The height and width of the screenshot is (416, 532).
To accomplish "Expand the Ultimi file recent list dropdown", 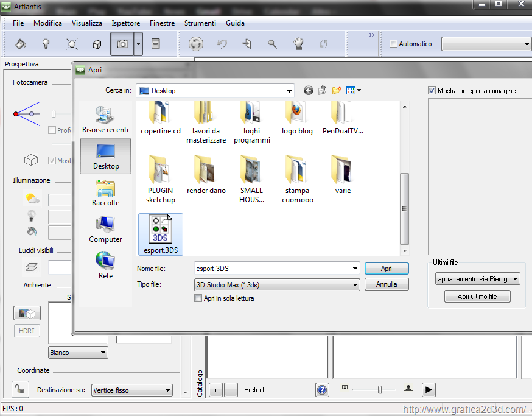I will [x=516, y=279].
